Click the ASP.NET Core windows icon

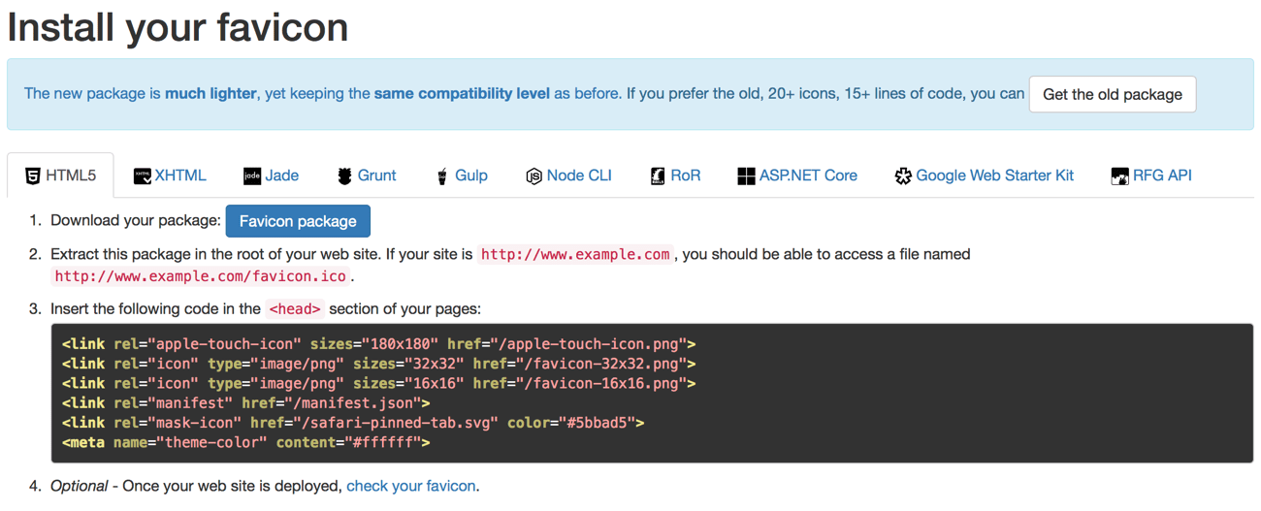[x=746, y=176]
